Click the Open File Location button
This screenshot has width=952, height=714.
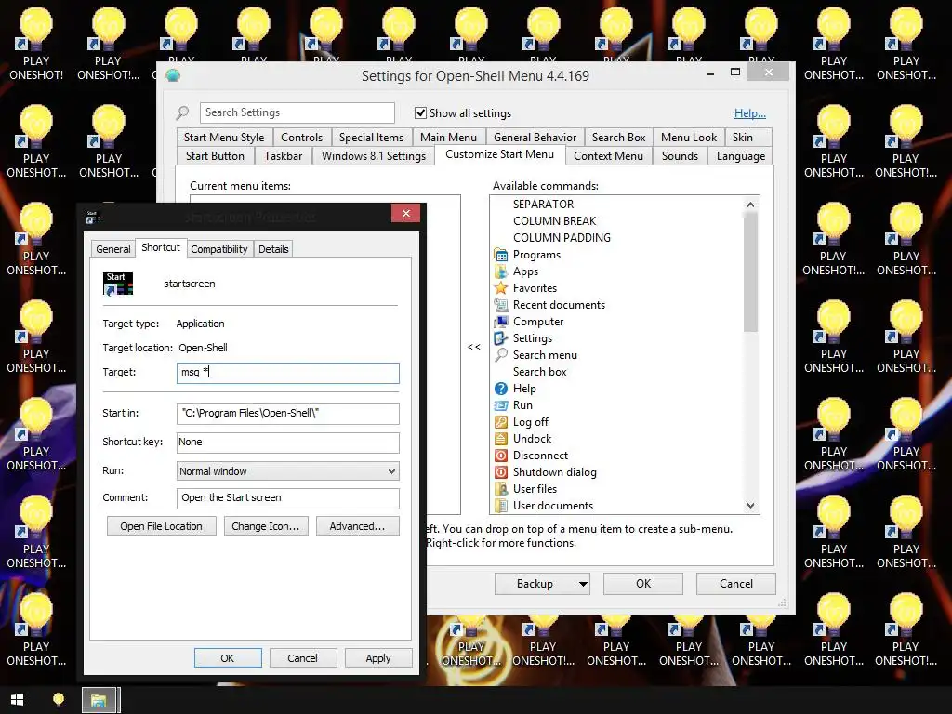[162, 526]
